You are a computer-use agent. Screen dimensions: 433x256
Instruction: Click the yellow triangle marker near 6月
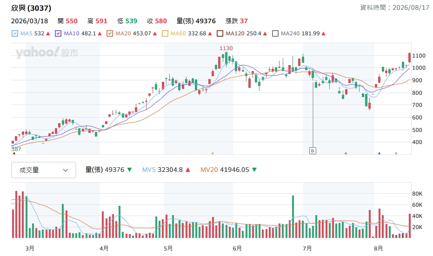(x=213, y=153)
